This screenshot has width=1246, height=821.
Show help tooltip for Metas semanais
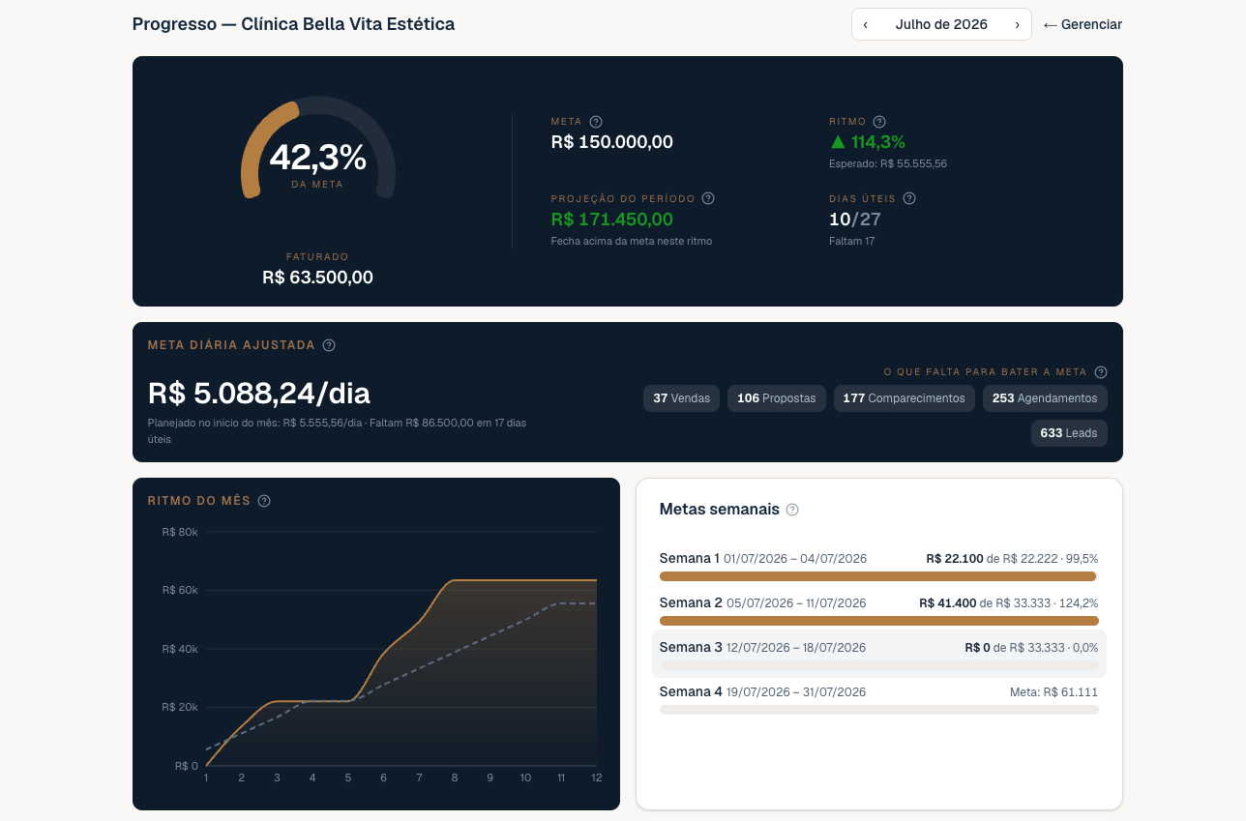pyautogui.click(x=792, y=510)
